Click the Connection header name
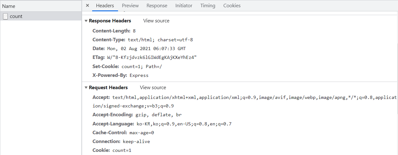The image size is (398, 155). (106, 142)
